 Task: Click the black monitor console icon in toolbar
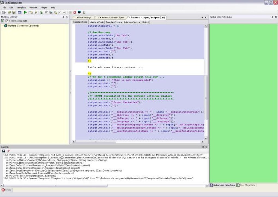pos(79,12)
